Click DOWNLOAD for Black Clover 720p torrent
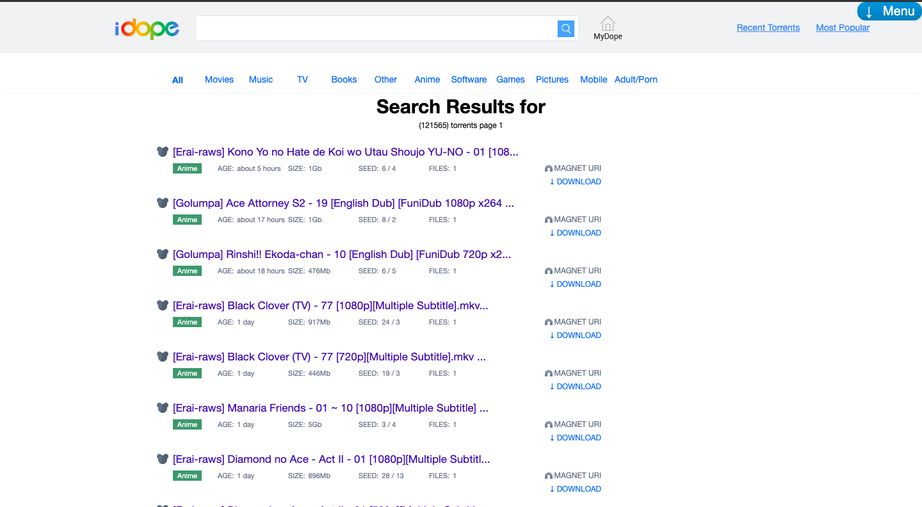 [576, 387]
